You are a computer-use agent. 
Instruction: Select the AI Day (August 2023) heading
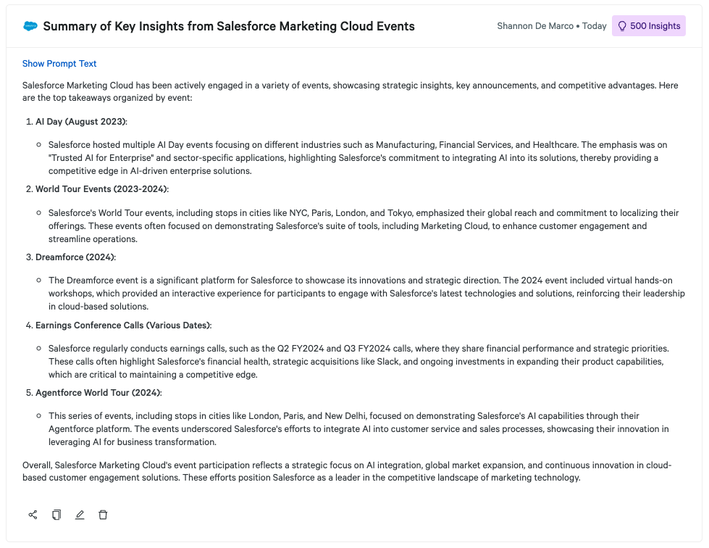81,121
